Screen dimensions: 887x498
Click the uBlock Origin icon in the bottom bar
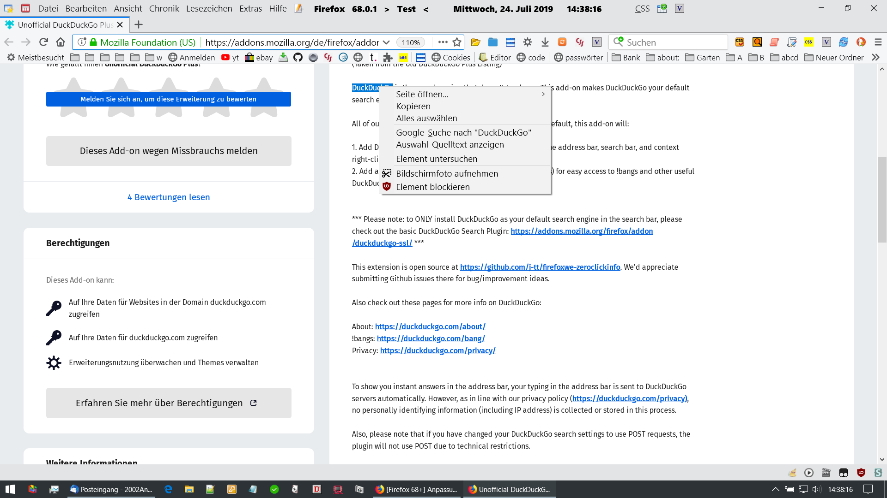tap(861, 472)
